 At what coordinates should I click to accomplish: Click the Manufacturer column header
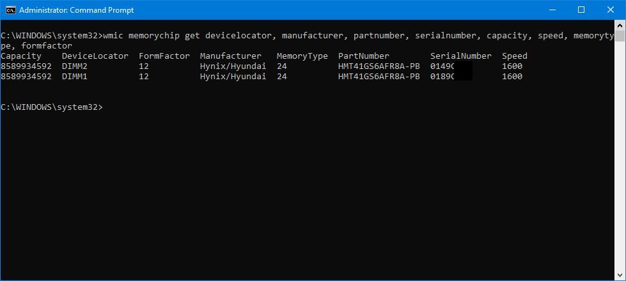230,56
